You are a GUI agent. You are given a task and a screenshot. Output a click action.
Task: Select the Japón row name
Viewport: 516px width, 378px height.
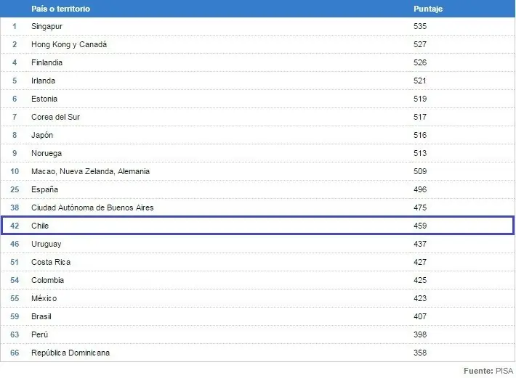pyautogui.click(x=42, y=135)
